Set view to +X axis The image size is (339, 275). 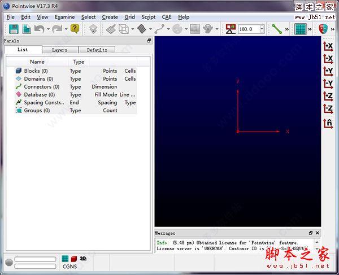tap(328, 46)
